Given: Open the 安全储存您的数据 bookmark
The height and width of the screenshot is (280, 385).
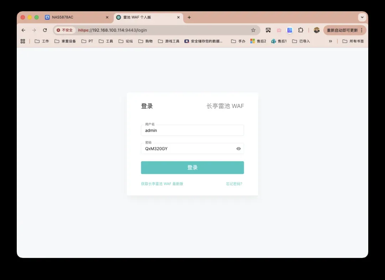Looking at the screenshot, I should click(203, 41).
